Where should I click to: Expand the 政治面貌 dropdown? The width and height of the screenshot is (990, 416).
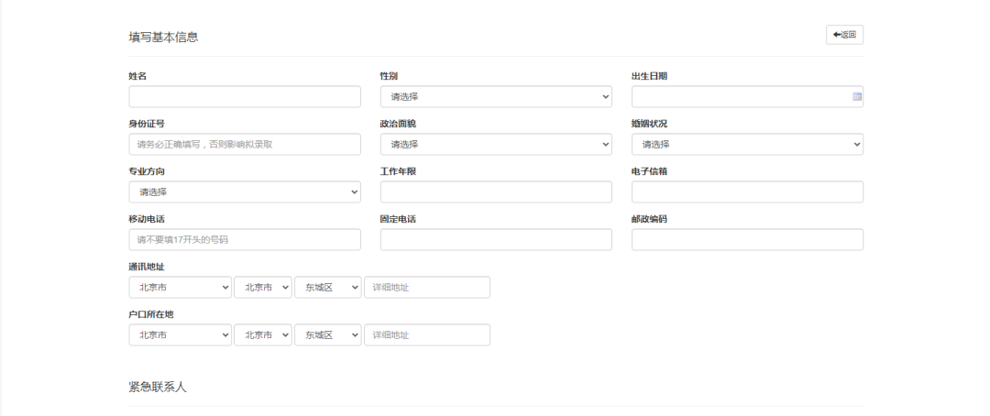(x=496, y=145)
